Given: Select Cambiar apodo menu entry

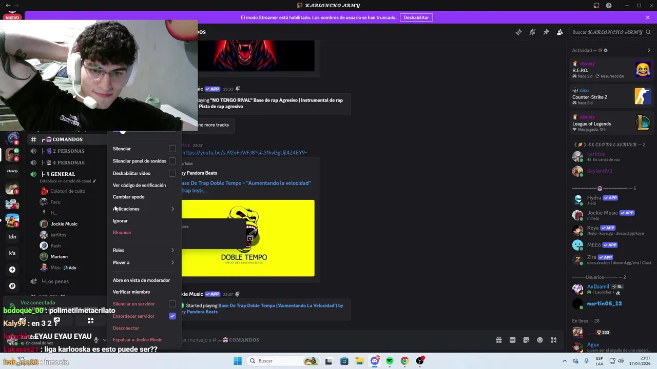Looking at the screenshot, I should 144,197.
